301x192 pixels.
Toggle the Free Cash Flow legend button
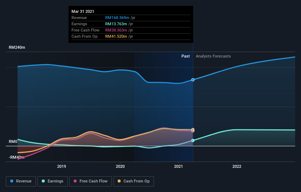(91, 181)
